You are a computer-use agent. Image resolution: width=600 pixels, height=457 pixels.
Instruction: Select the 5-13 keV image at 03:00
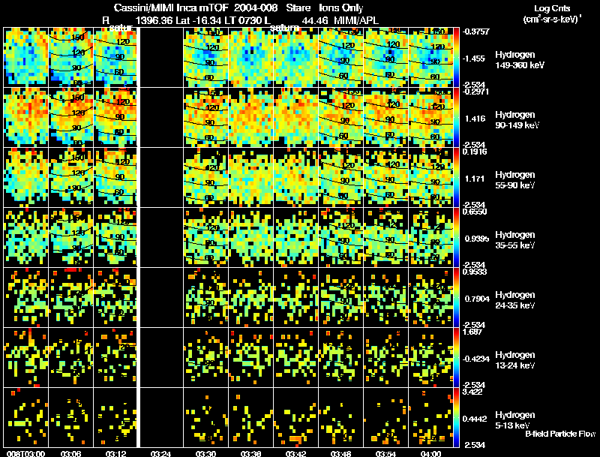(x=26, y=417)
